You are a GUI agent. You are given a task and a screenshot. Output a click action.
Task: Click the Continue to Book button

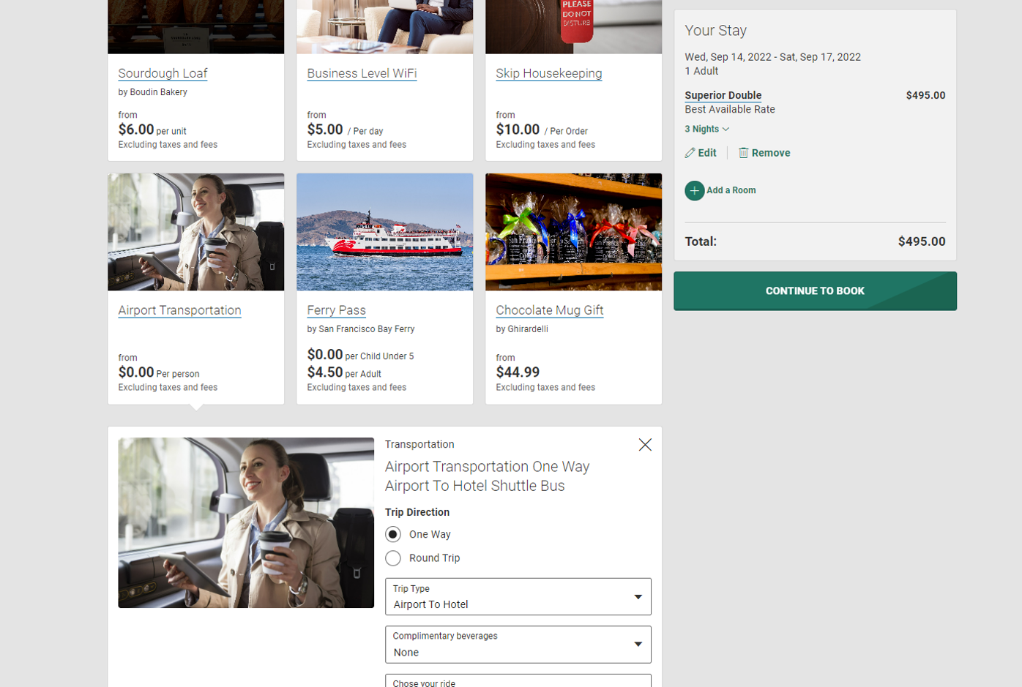click(815, 291)
